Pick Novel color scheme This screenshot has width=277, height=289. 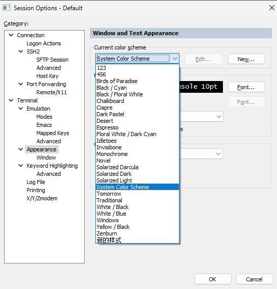(137, 161)
